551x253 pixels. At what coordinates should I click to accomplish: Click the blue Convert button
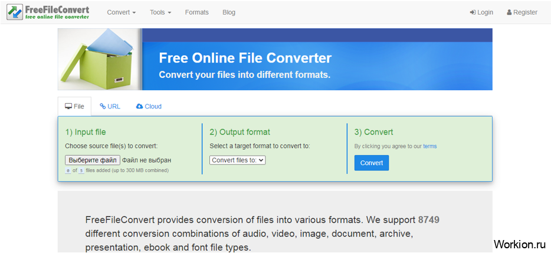click(x=371, y=163)
